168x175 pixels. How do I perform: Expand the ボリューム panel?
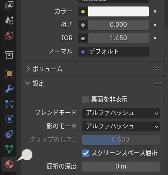pyautogui.click(x=28, y=69)
